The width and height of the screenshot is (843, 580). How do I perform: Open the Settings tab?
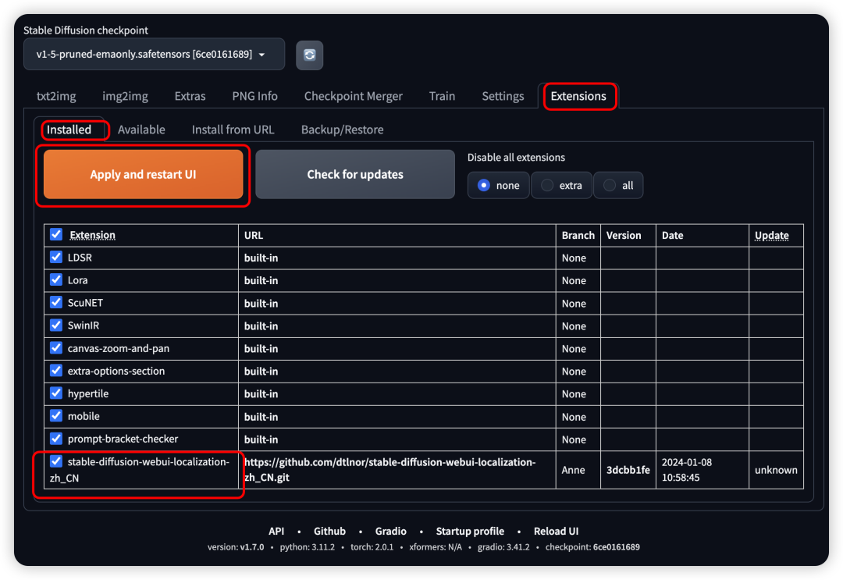point(502,96)
